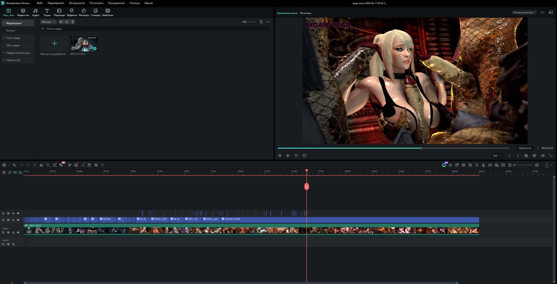Open the Аудио library tab
Image resolution: width=557 pixels, height=284 pixels.
(35, 12)
